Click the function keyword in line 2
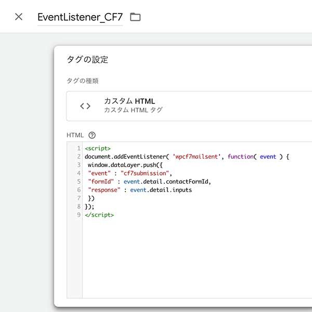Viewport: 312px width, 312px height. [241, 157]
